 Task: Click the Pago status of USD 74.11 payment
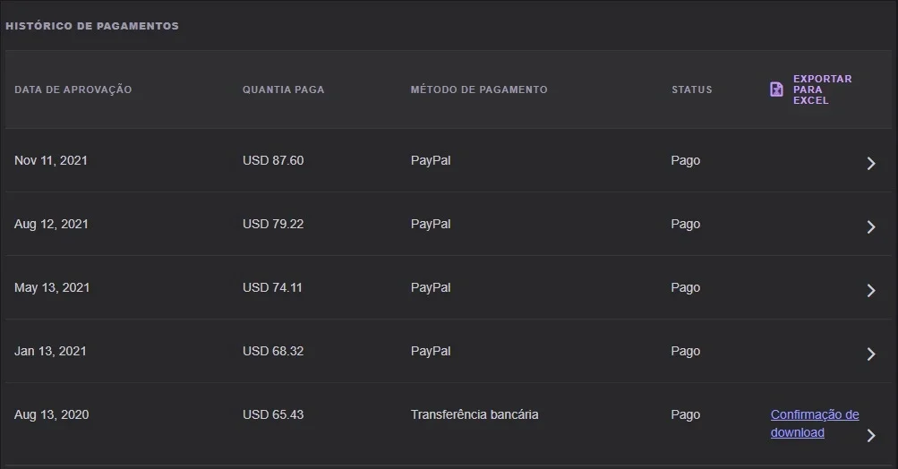pyautogui.click(x=686, y=288)
